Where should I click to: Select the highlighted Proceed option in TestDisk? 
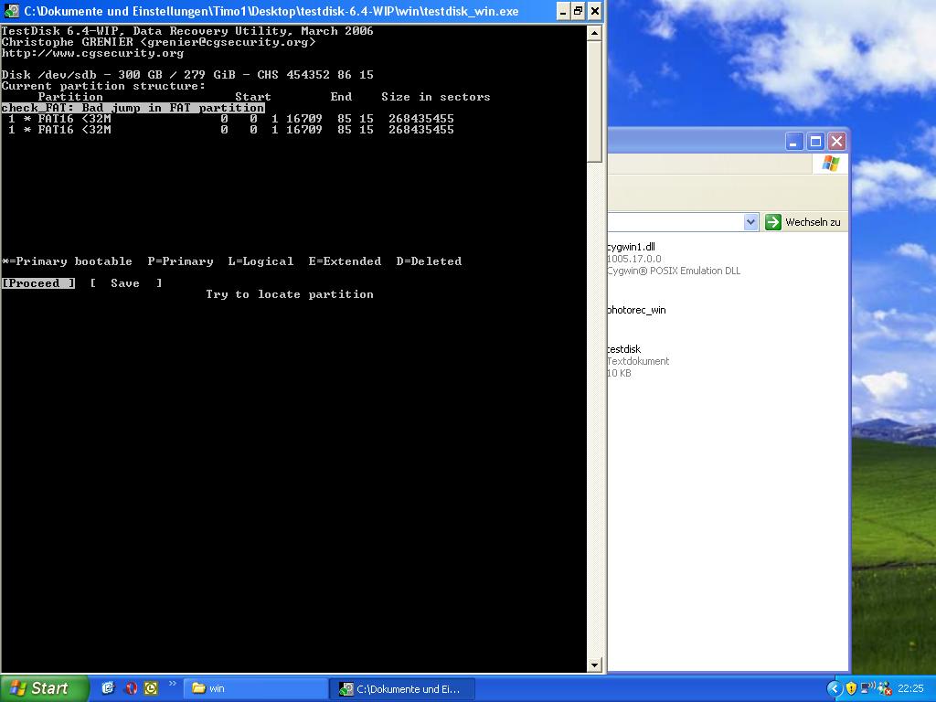38,283
